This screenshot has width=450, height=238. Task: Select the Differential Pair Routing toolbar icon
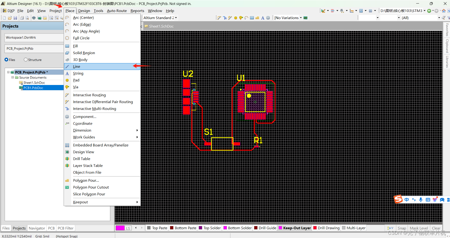point(230,18)
